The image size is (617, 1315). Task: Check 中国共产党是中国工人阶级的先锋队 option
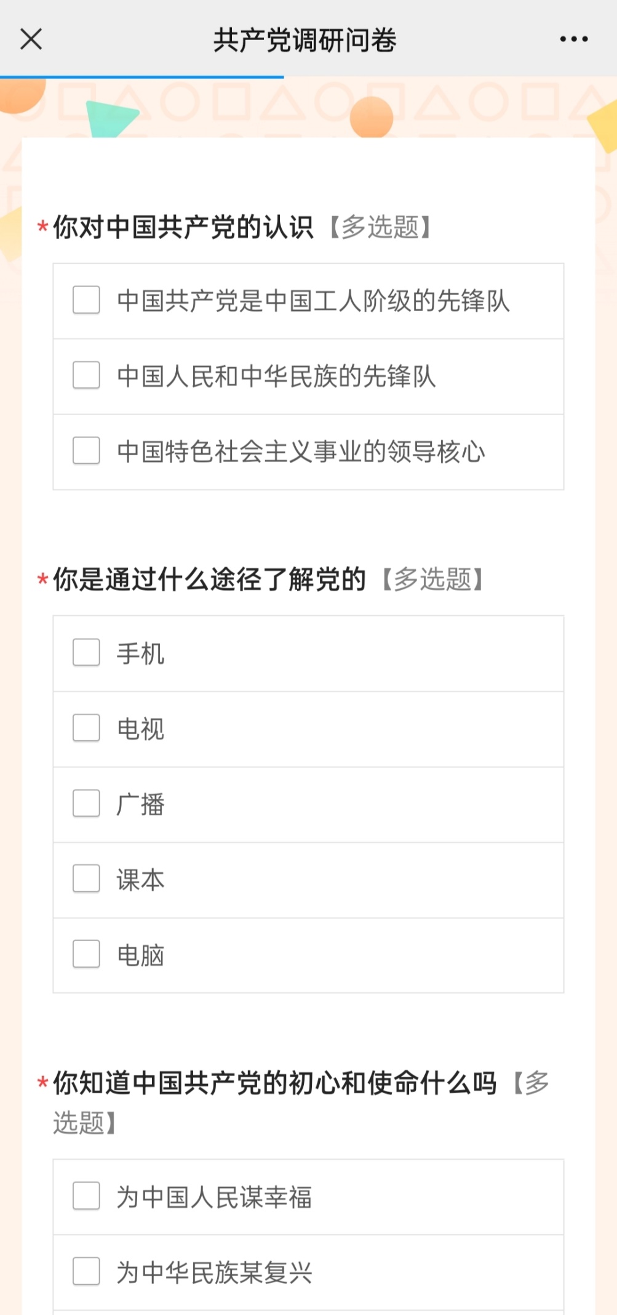click(86, 300)
